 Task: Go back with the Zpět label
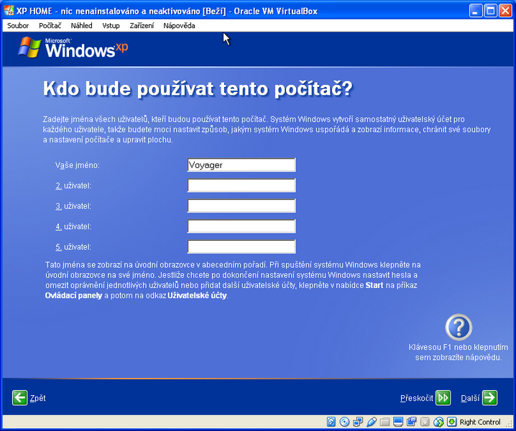(x=37, y=398)
